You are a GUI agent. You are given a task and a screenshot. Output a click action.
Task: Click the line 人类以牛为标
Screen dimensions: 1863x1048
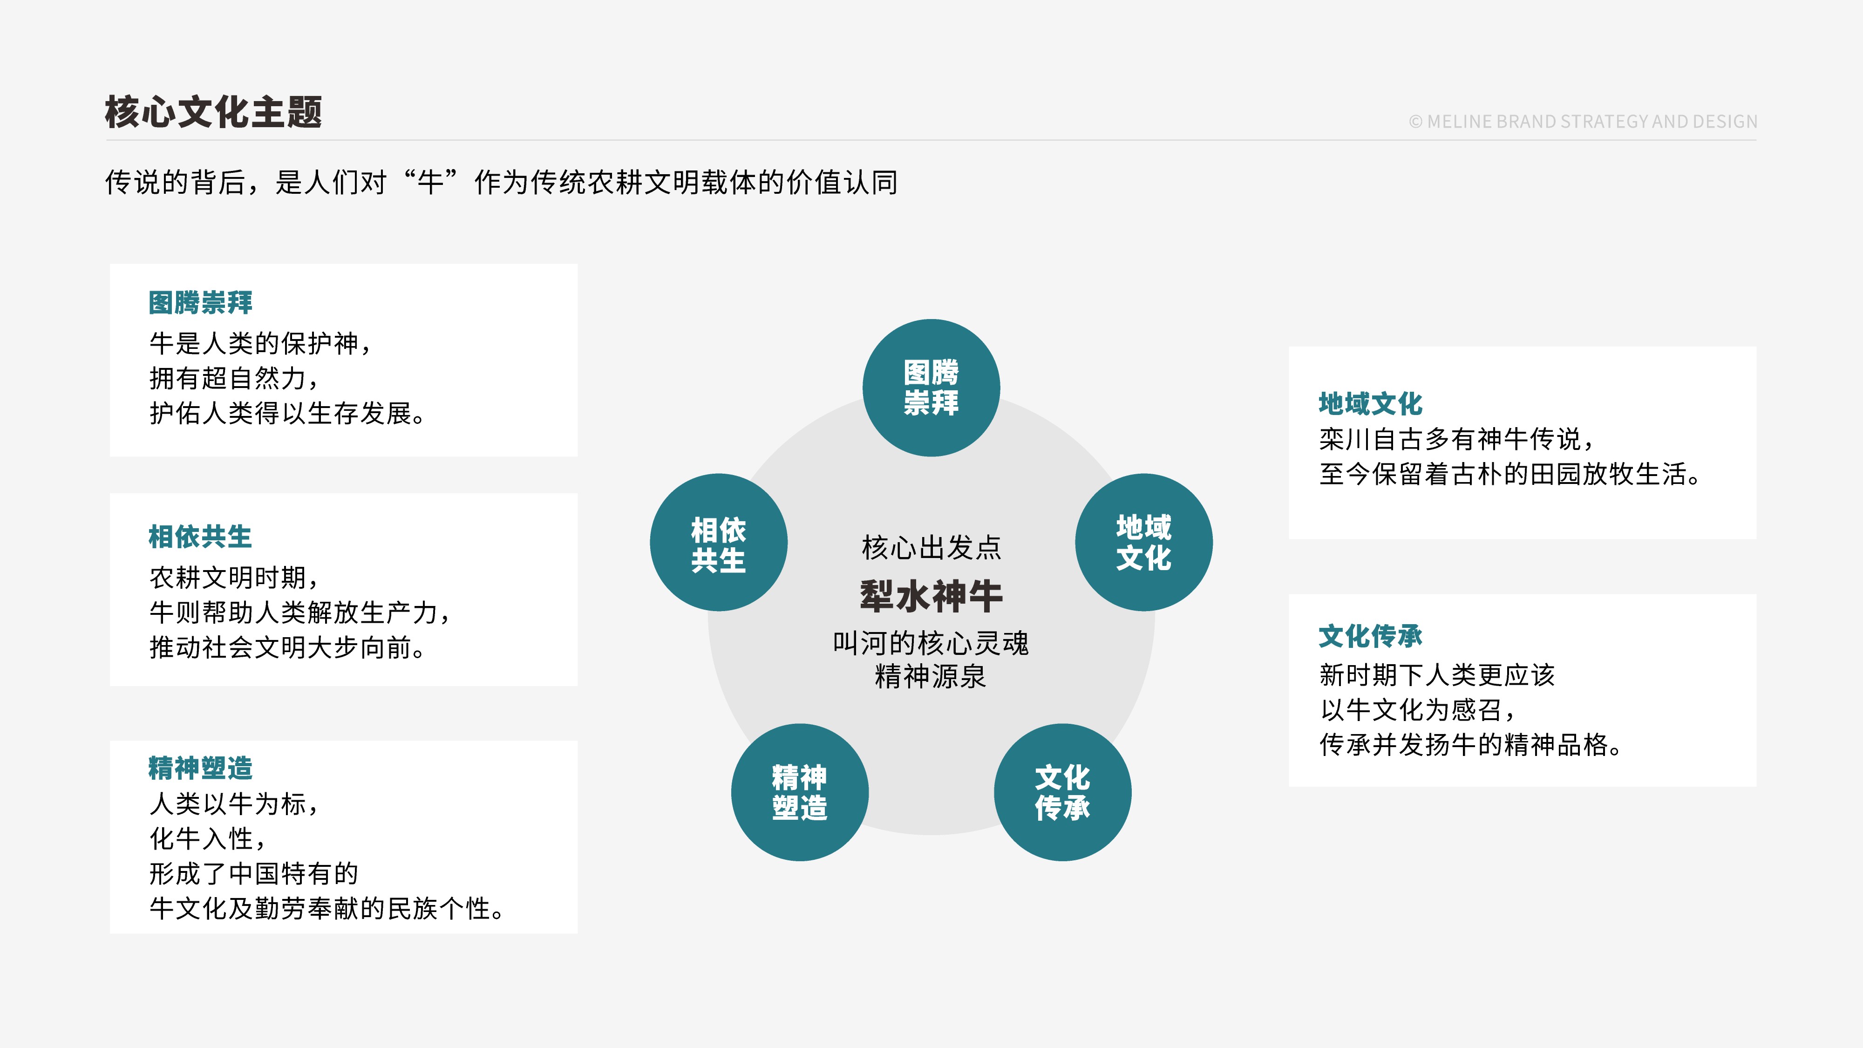pyautogui.click(x=234, y=804)
